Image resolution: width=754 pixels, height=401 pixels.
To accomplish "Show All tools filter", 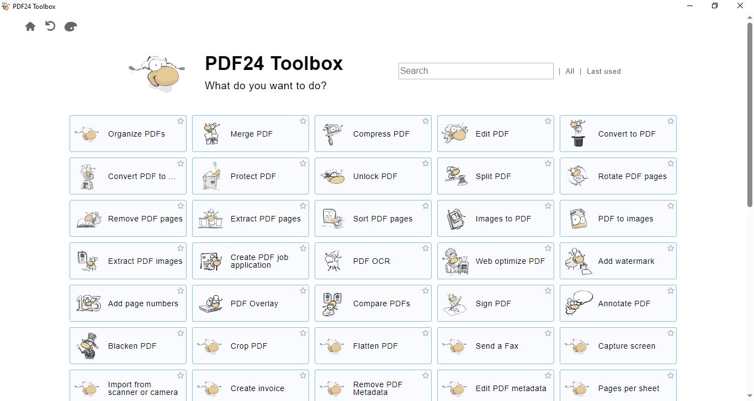I will [570, 71].
